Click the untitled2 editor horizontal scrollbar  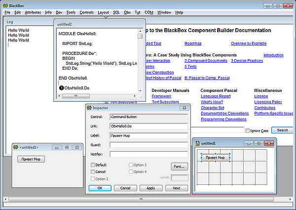98,96
